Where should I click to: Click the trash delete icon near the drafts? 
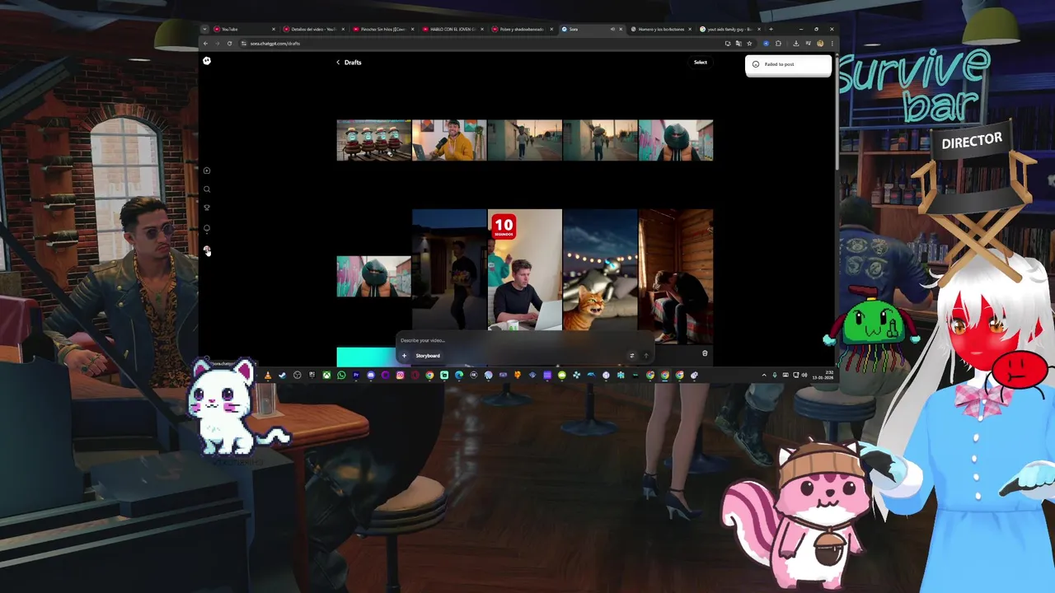tap(705, 353)
